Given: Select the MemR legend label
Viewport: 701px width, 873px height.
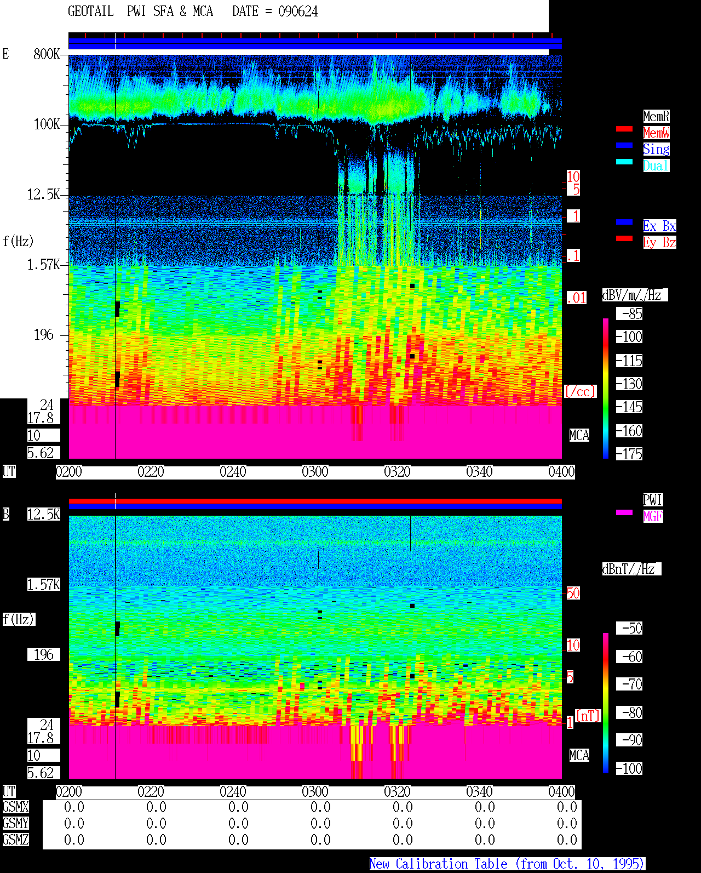Looking at the screenshot, I should (x=656, y=116).
